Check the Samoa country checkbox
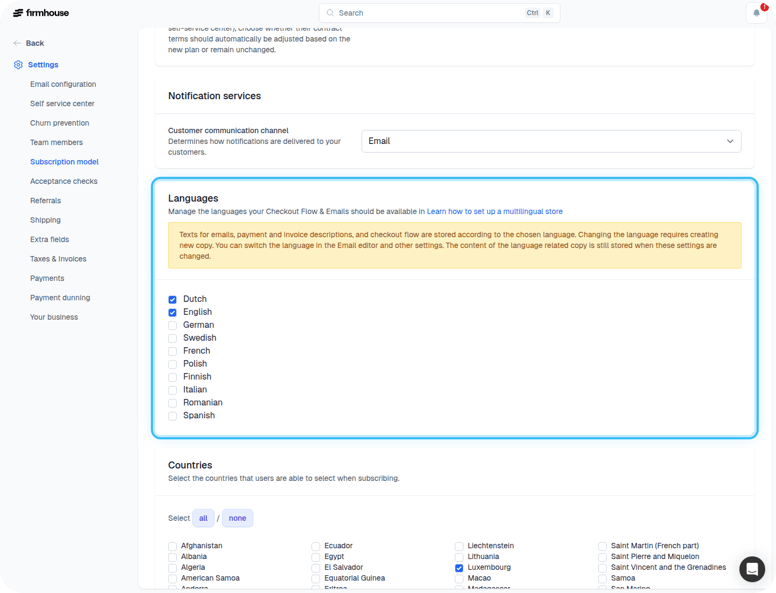Screen dimensions: 776x593 click(x=602, y=579)
